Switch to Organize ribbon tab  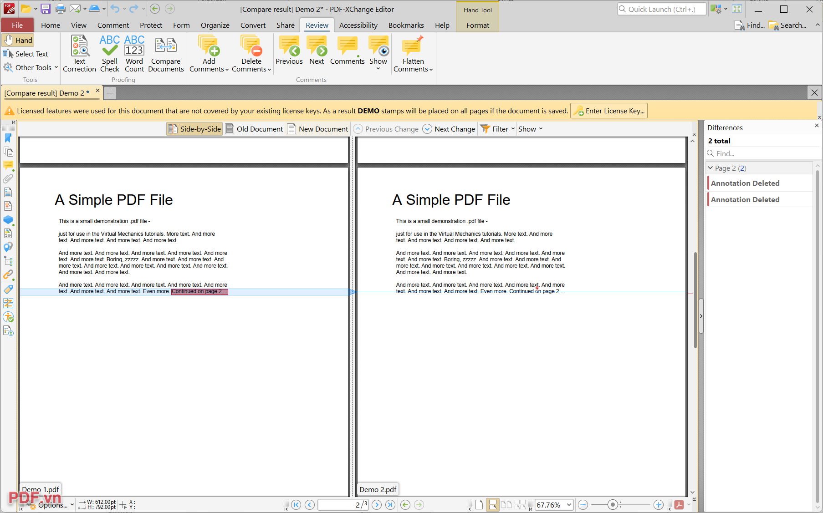(215, 25)
